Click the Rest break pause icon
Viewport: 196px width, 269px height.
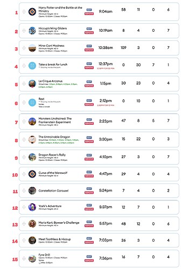pyautogui.click(x=32, y=102)
